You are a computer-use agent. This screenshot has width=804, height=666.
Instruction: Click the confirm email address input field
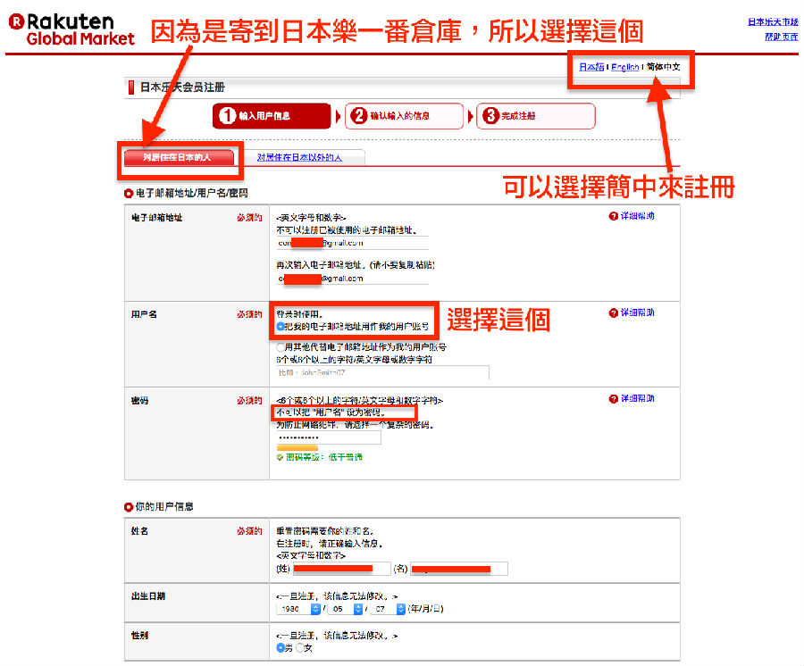(352, 279)
